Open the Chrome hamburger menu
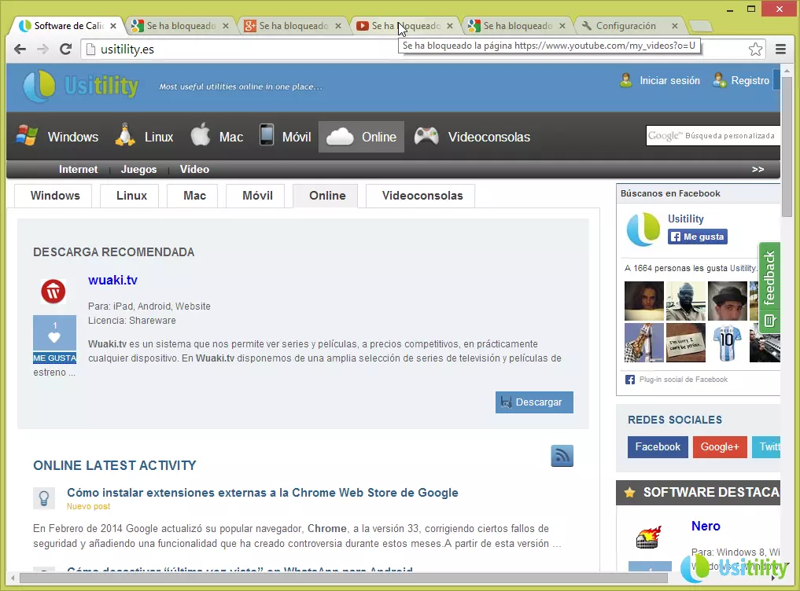The height and width of the screenshot is (591, 800). click(x=780, y=49)
